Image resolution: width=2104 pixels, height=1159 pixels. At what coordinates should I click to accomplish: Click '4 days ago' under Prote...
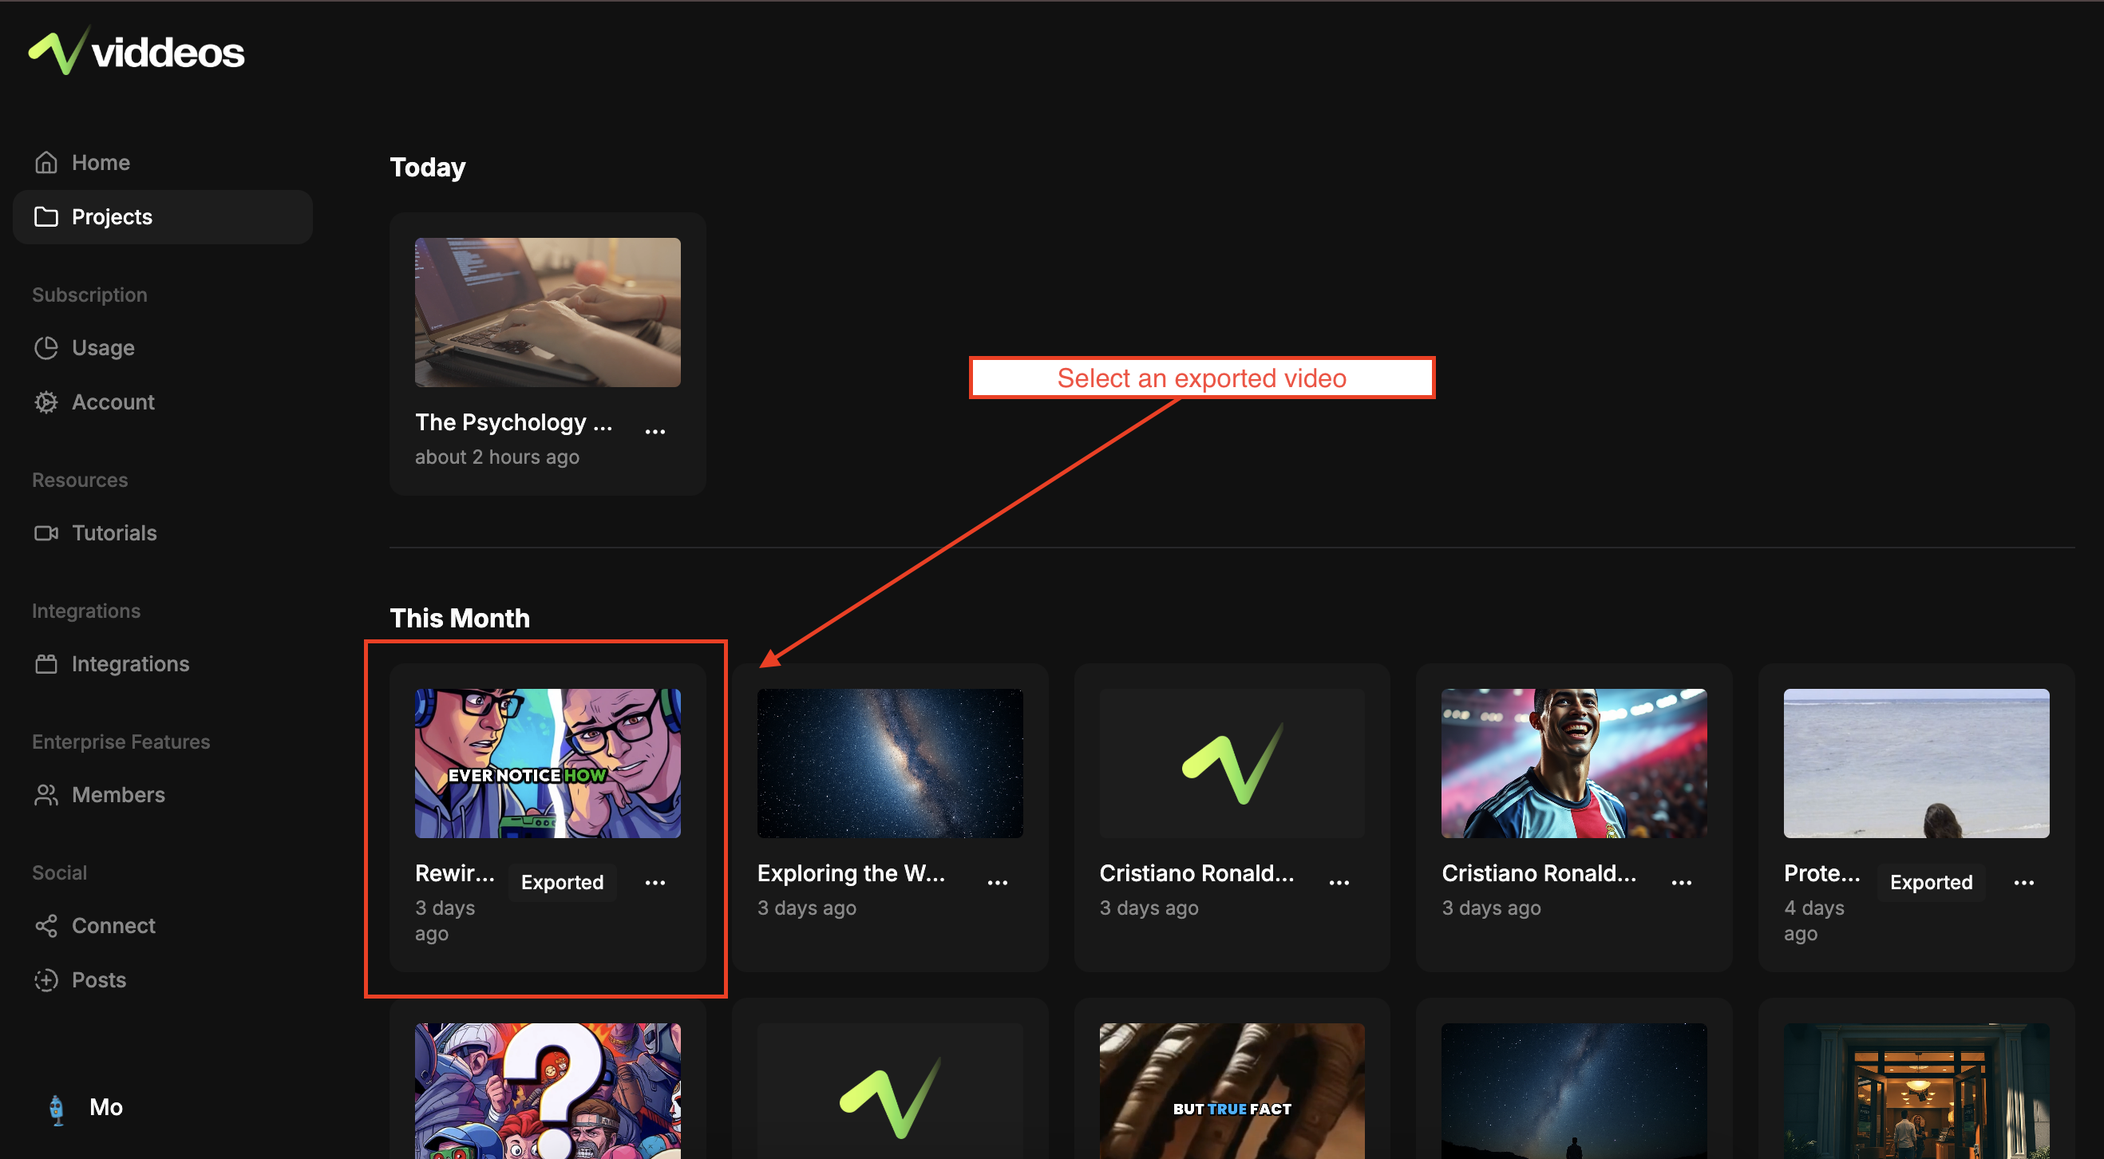1813,920
